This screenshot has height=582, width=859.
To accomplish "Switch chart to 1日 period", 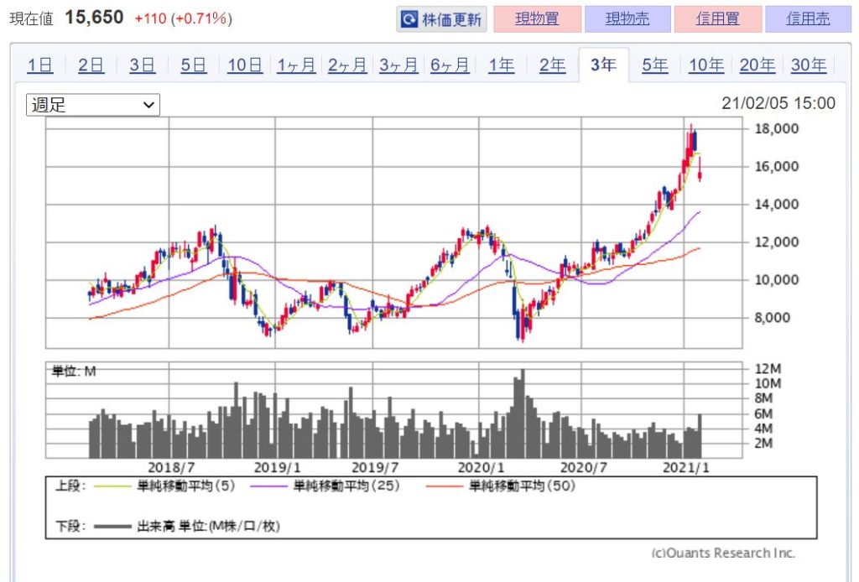I will coord(40,65).
